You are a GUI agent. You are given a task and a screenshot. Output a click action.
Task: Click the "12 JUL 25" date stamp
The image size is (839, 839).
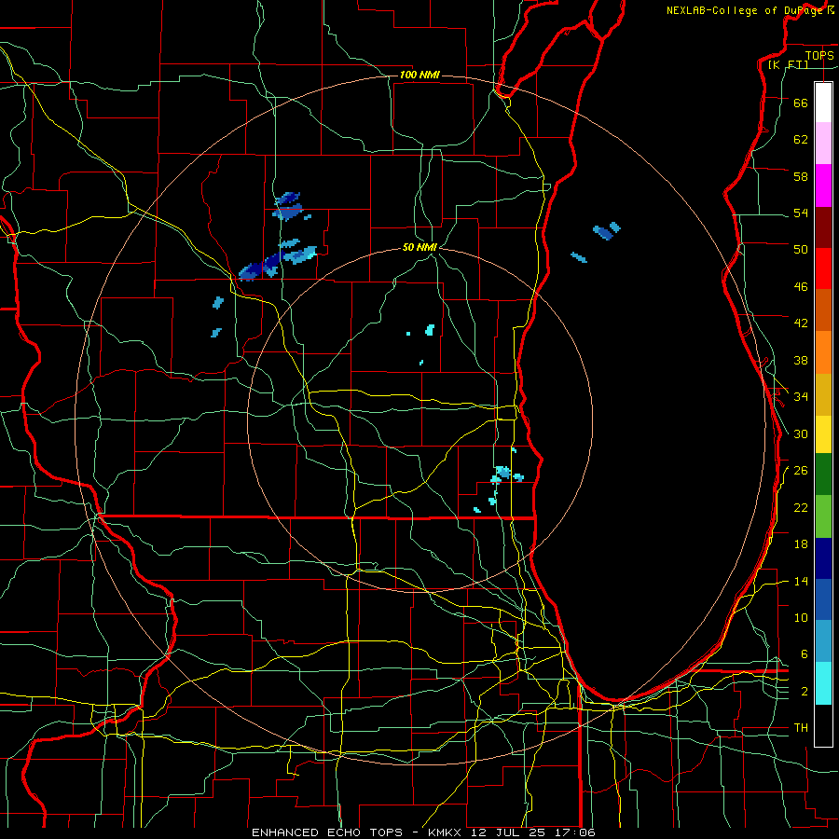509,832
